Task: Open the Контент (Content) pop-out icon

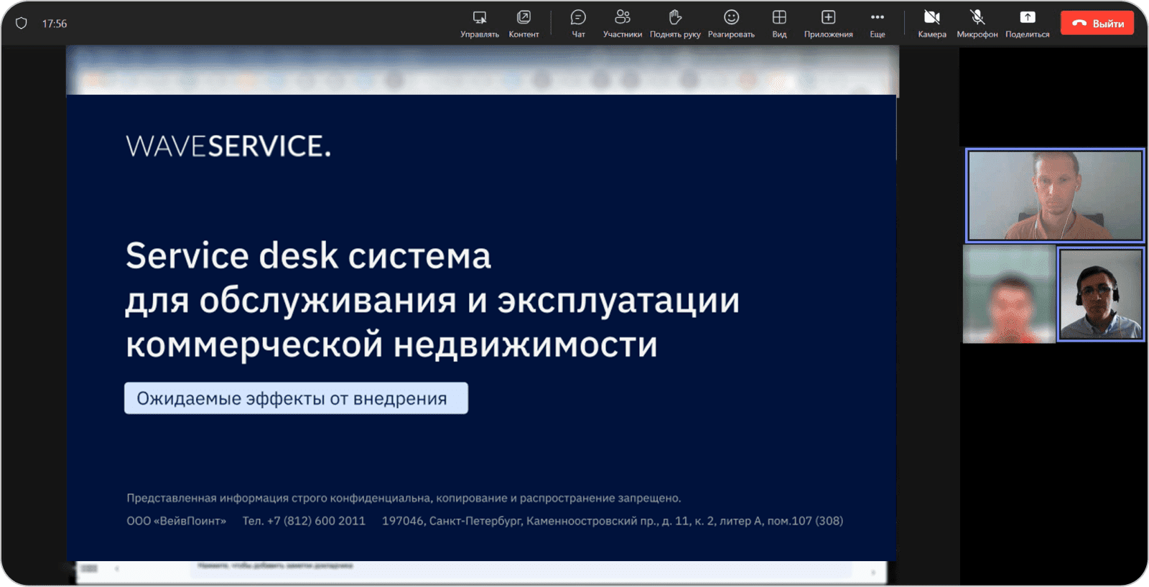Action: pyautogui.click(x=524, y=23)
